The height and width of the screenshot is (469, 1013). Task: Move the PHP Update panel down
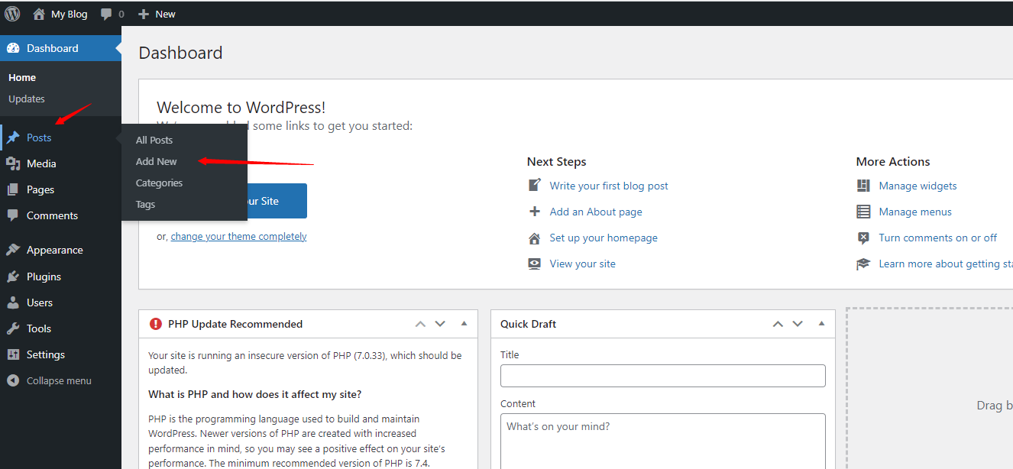pyautogui.click(x=440, y=324)
